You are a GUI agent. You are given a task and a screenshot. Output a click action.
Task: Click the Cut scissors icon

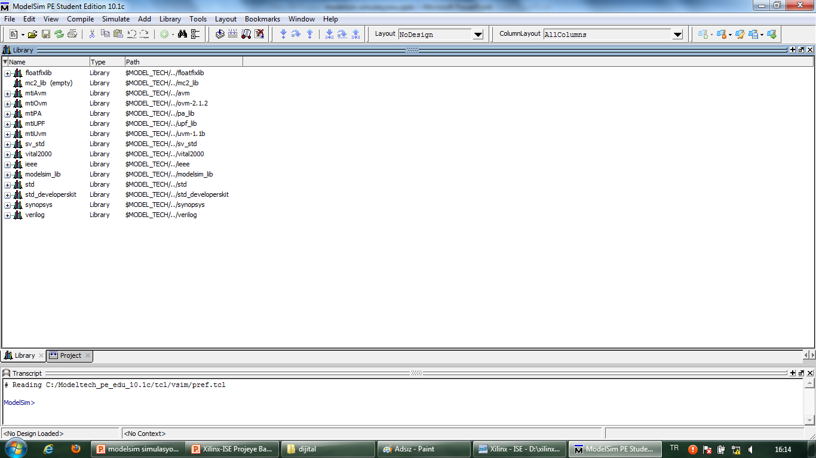[x=92, y=34]
